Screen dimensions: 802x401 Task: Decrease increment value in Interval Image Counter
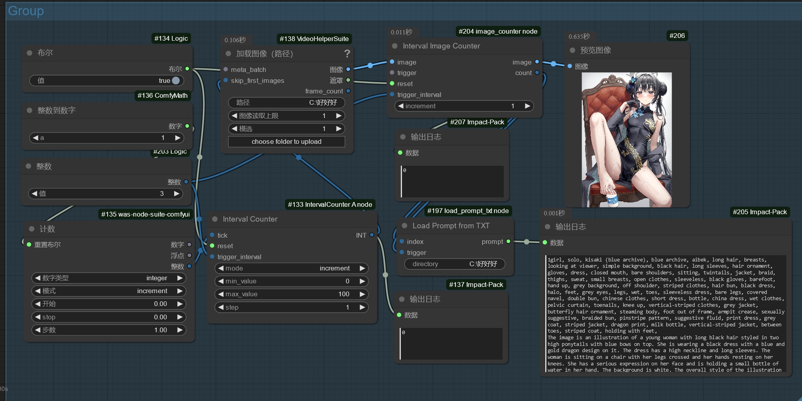pos(401,106)
